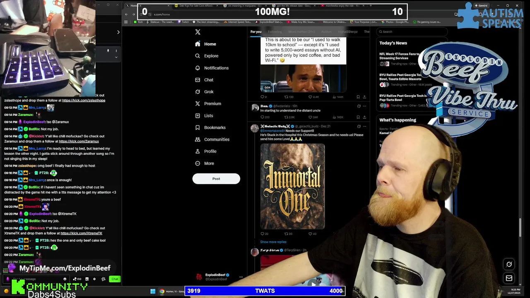Screen dimensions: 530x298
Task: Reply to the essay meme post
Action: point(263,97)
